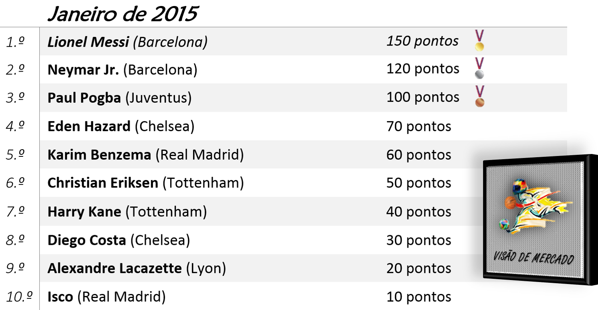
Task: Click Lionel Messi (Barcelona) entry
Action: click(127, 42)
